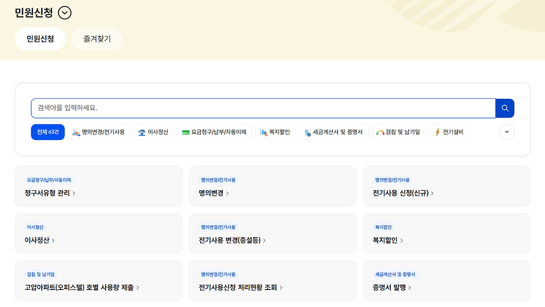Switch to the 민원신청 tab
This screenshot has width=545, height=307.
pos(40,39)
